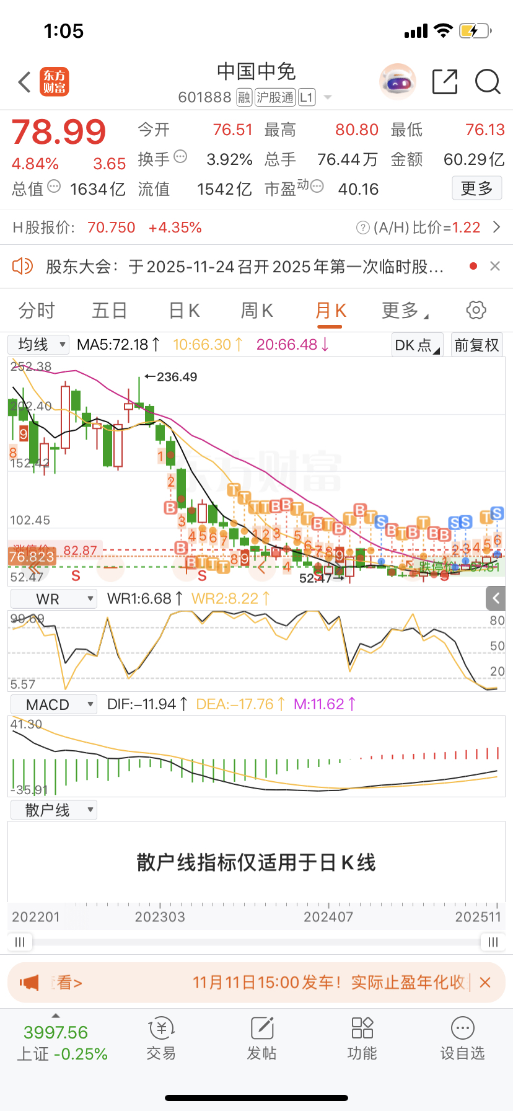513x1111 pixels.
Task: Open the MACD indicator dropdown
Action: pos(53,704)
